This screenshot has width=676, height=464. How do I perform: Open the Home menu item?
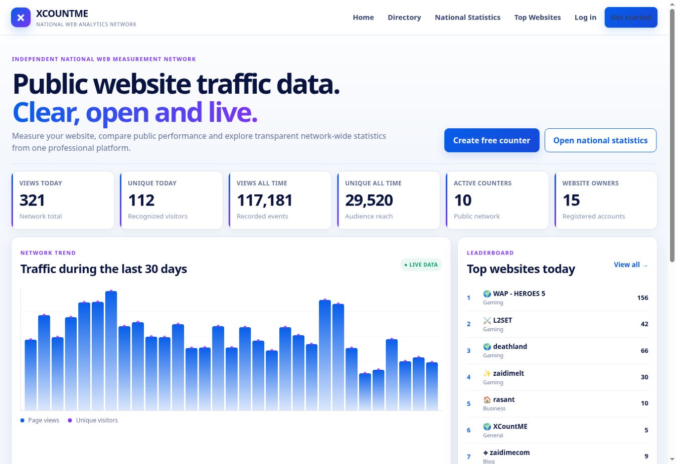(x=363, y=18)
